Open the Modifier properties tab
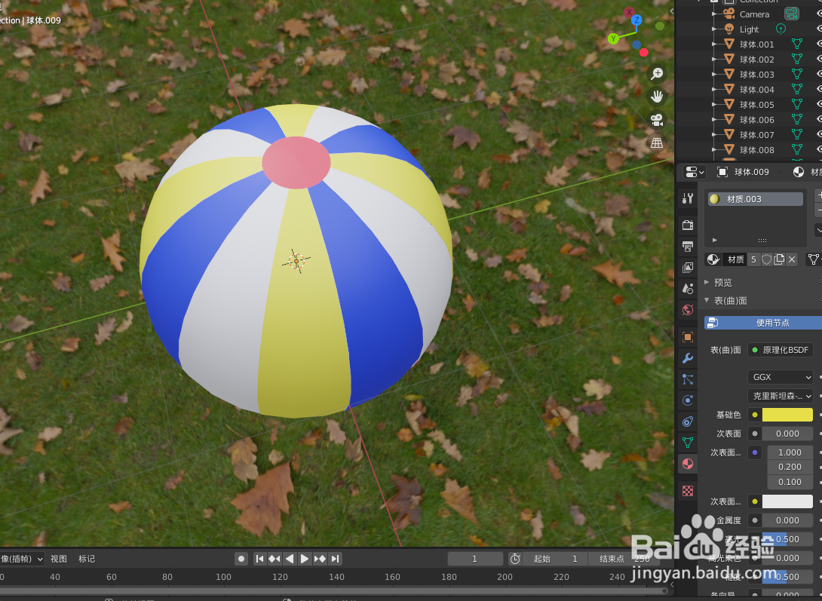Image resolution: width=822 pixels, height=601 pixels. coord(687,358)
